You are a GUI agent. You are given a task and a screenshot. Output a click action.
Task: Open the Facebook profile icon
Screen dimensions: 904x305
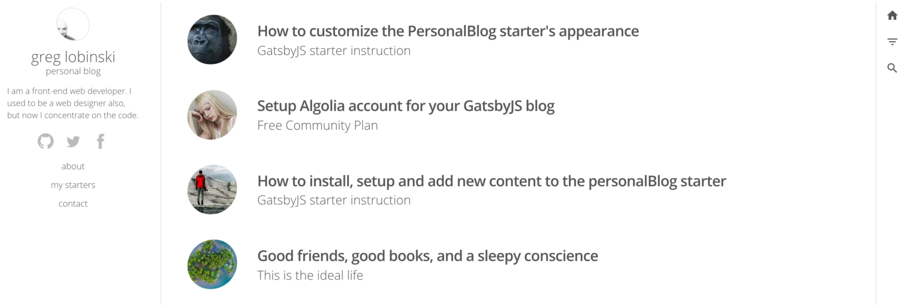[101, 142]
